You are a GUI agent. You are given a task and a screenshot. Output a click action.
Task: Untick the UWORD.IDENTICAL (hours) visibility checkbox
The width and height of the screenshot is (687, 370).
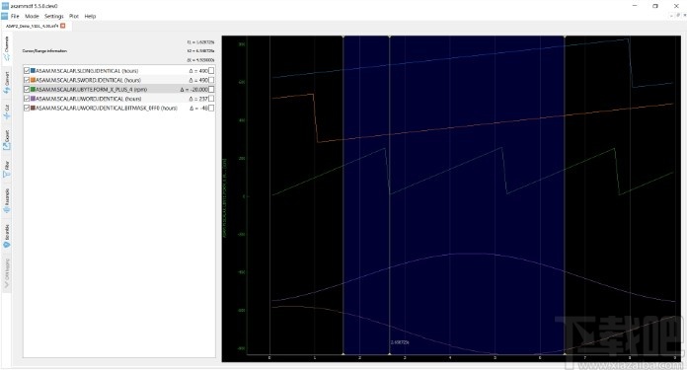[27, 99]
